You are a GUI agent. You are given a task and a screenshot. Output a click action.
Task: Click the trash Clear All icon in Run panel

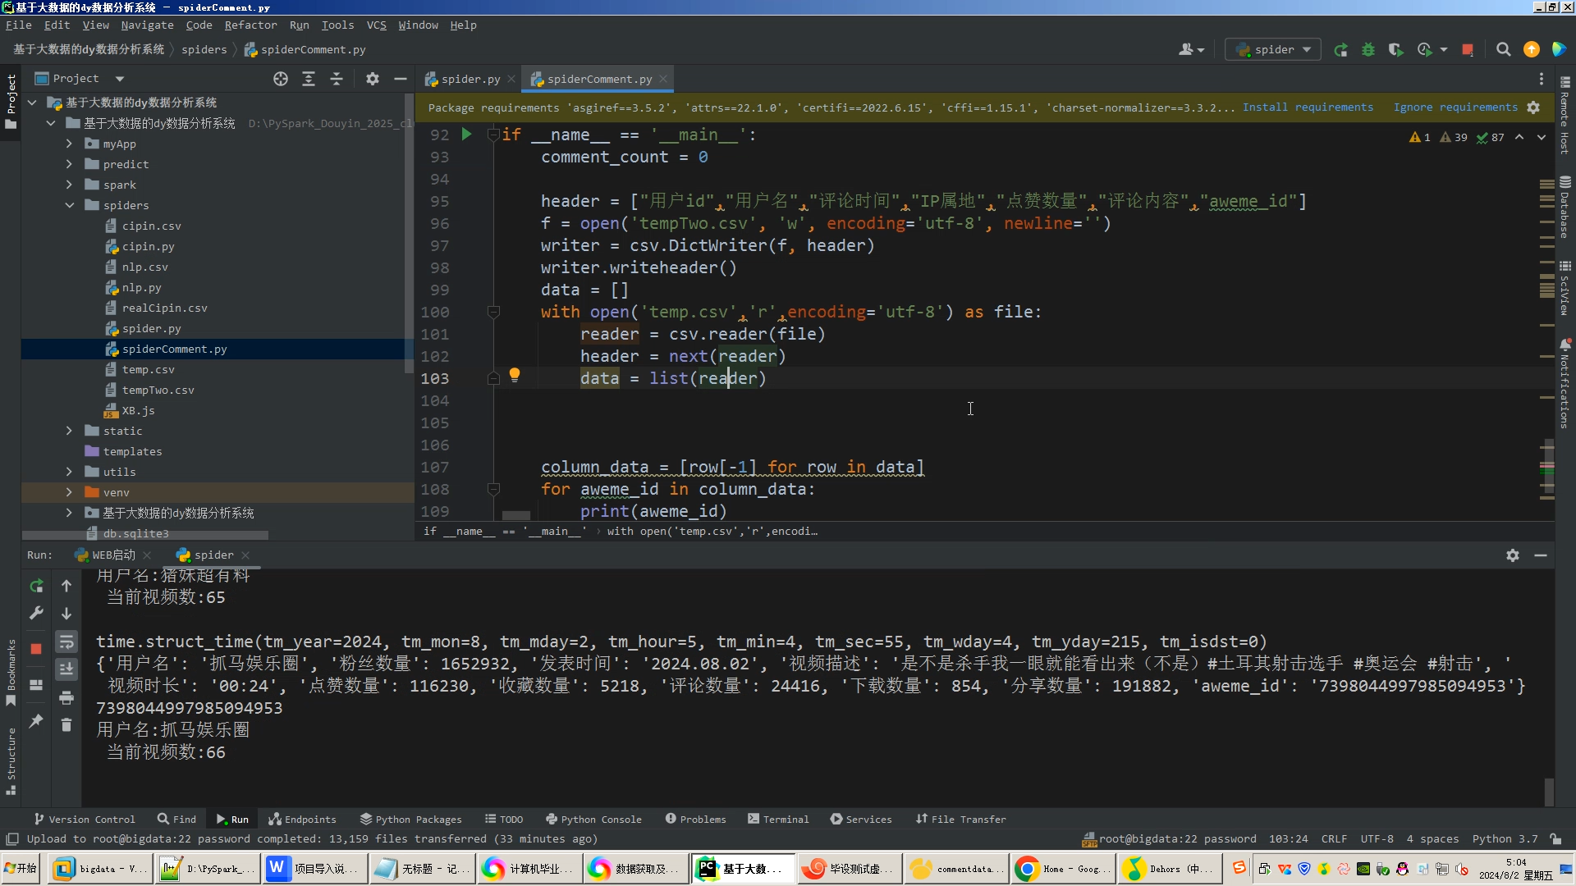click(66, 724)
